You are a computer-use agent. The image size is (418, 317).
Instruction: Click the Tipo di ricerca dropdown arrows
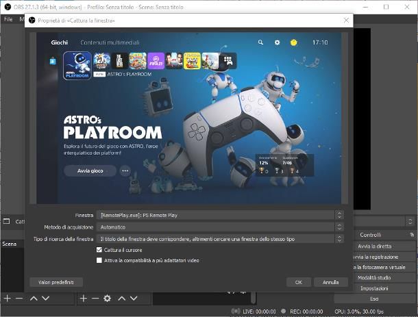click(x=339, y=239)
